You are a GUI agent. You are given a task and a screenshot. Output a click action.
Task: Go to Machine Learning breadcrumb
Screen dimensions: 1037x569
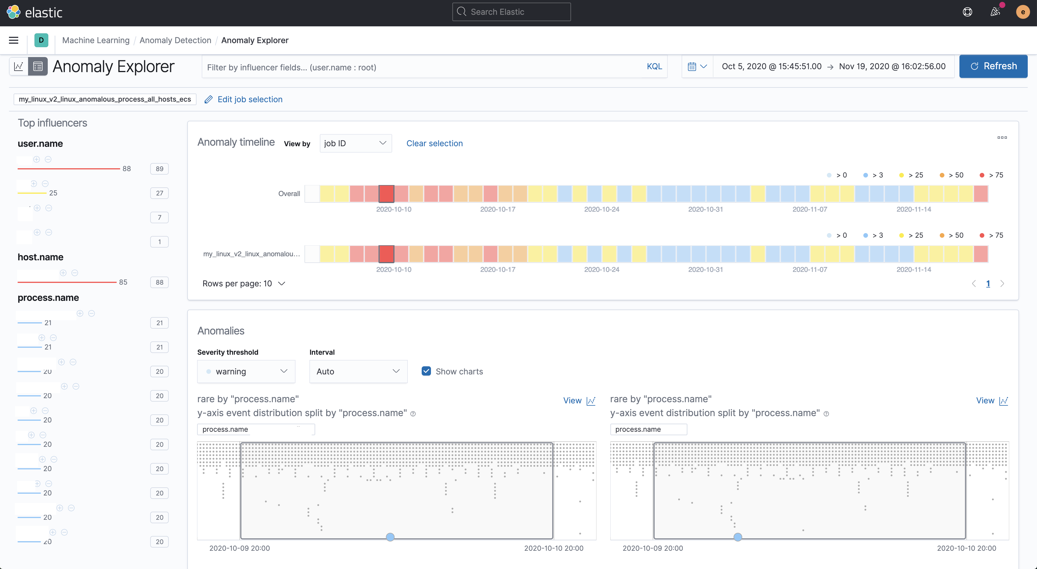pos(96,40)
